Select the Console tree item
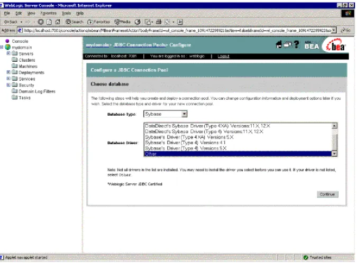357x263 pixels. [20, 41]
